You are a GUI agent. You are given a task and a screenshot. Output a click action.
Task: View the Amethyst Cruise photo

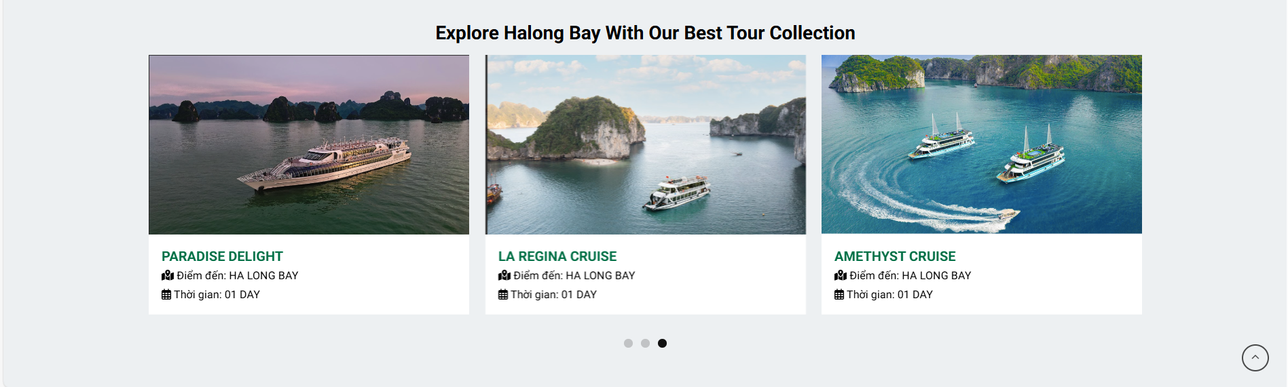tap(982, 144)
